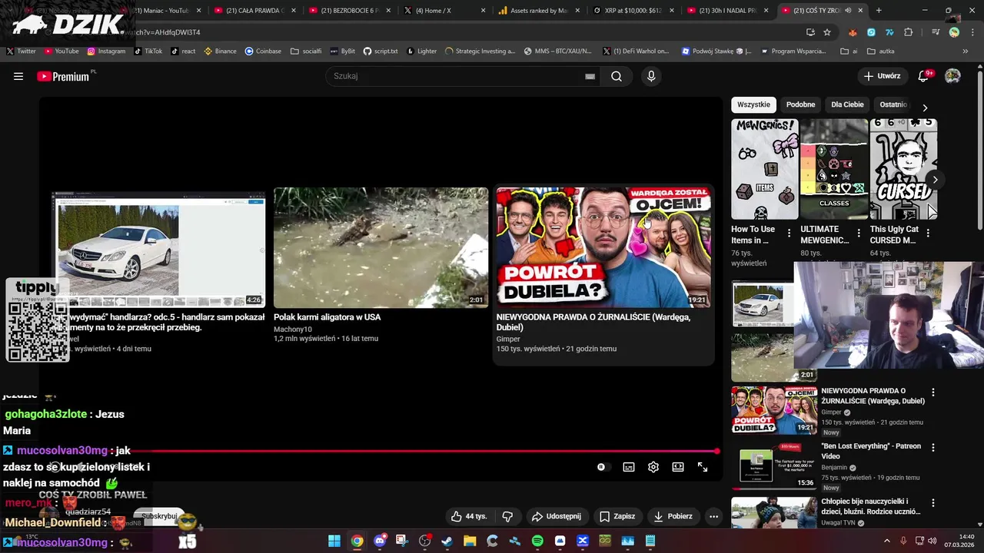Image resolution: width=984 pixels, height=553 pixels.
Task: Open YouTube notifications bell
Action: (x=924, y=76)
